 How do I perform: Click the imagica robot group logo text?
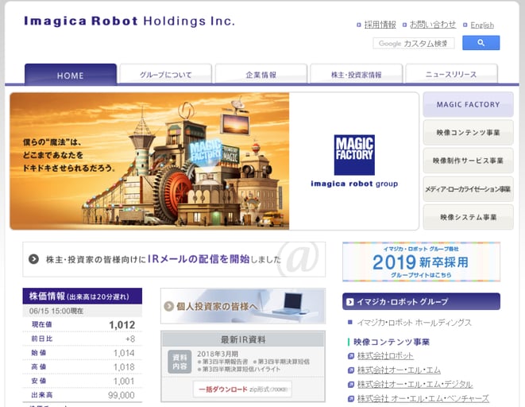(354, 184)
